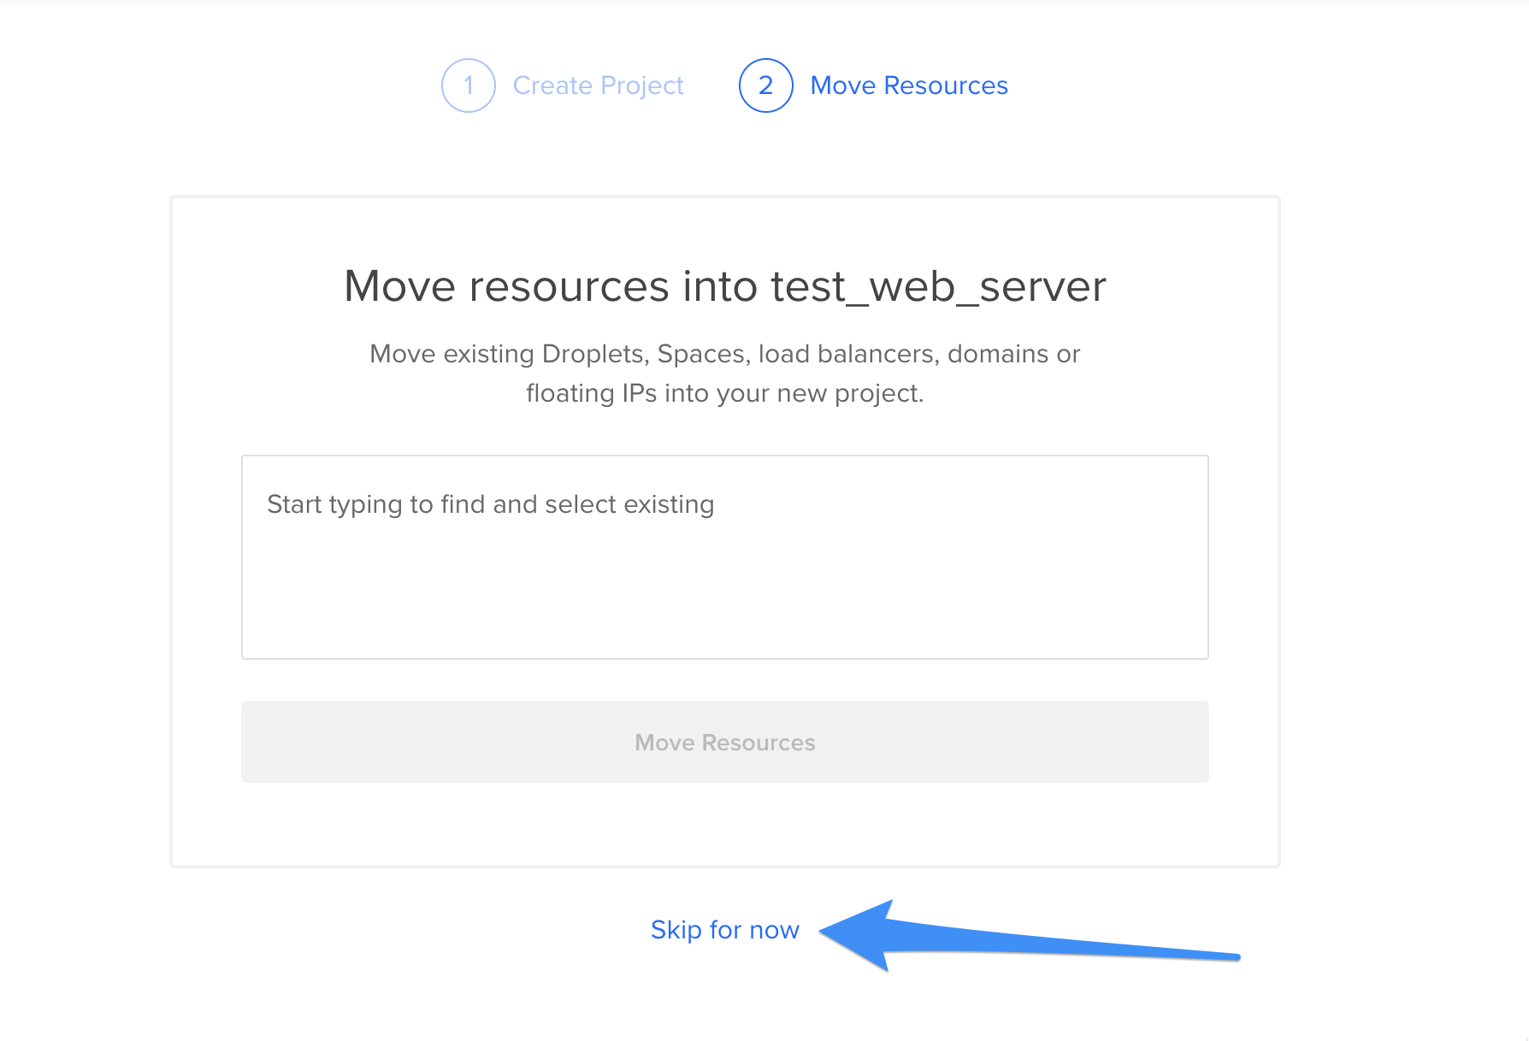
Task: Click the step 2 circle icon
Action: [766, 85]
